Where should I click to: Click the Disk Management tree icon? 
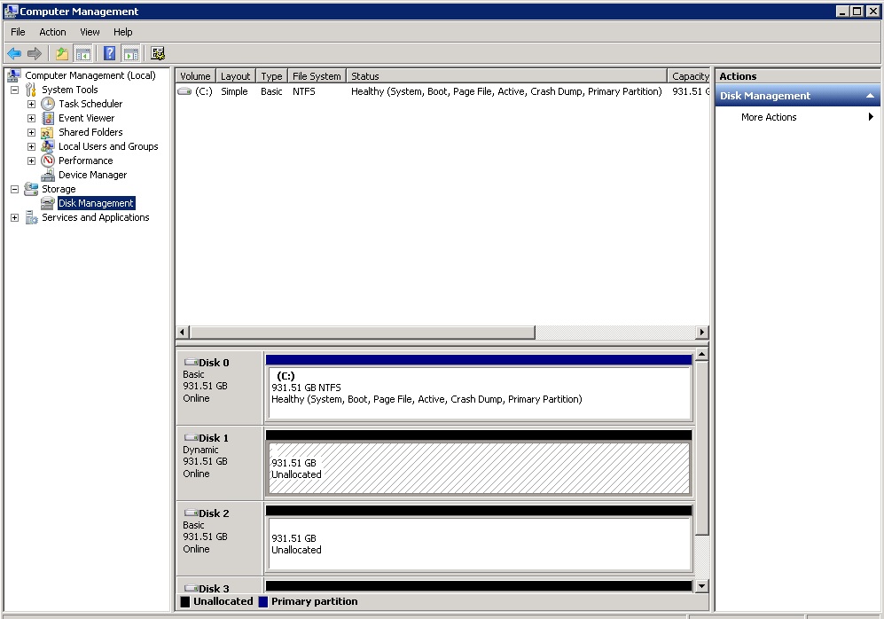point(48,203)
